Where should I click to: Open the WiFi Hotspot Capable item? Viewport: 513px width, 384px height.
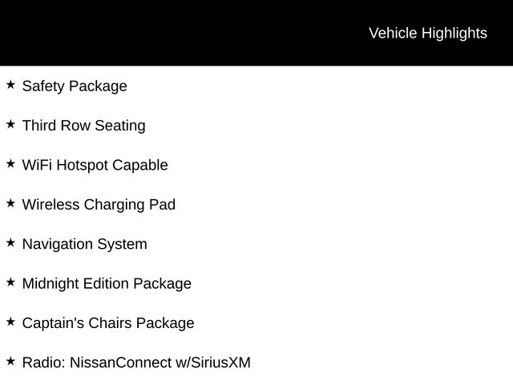[95, 166]
